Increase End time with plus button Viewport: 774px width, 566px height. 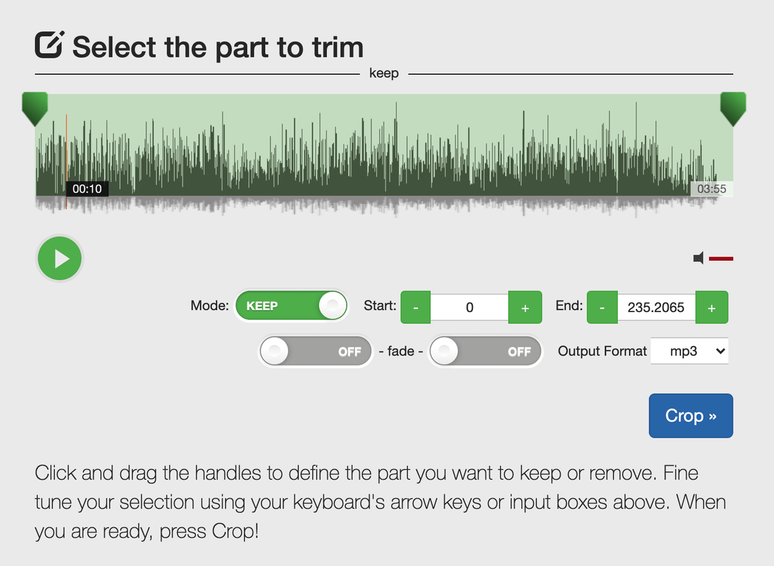click(711, 307)
